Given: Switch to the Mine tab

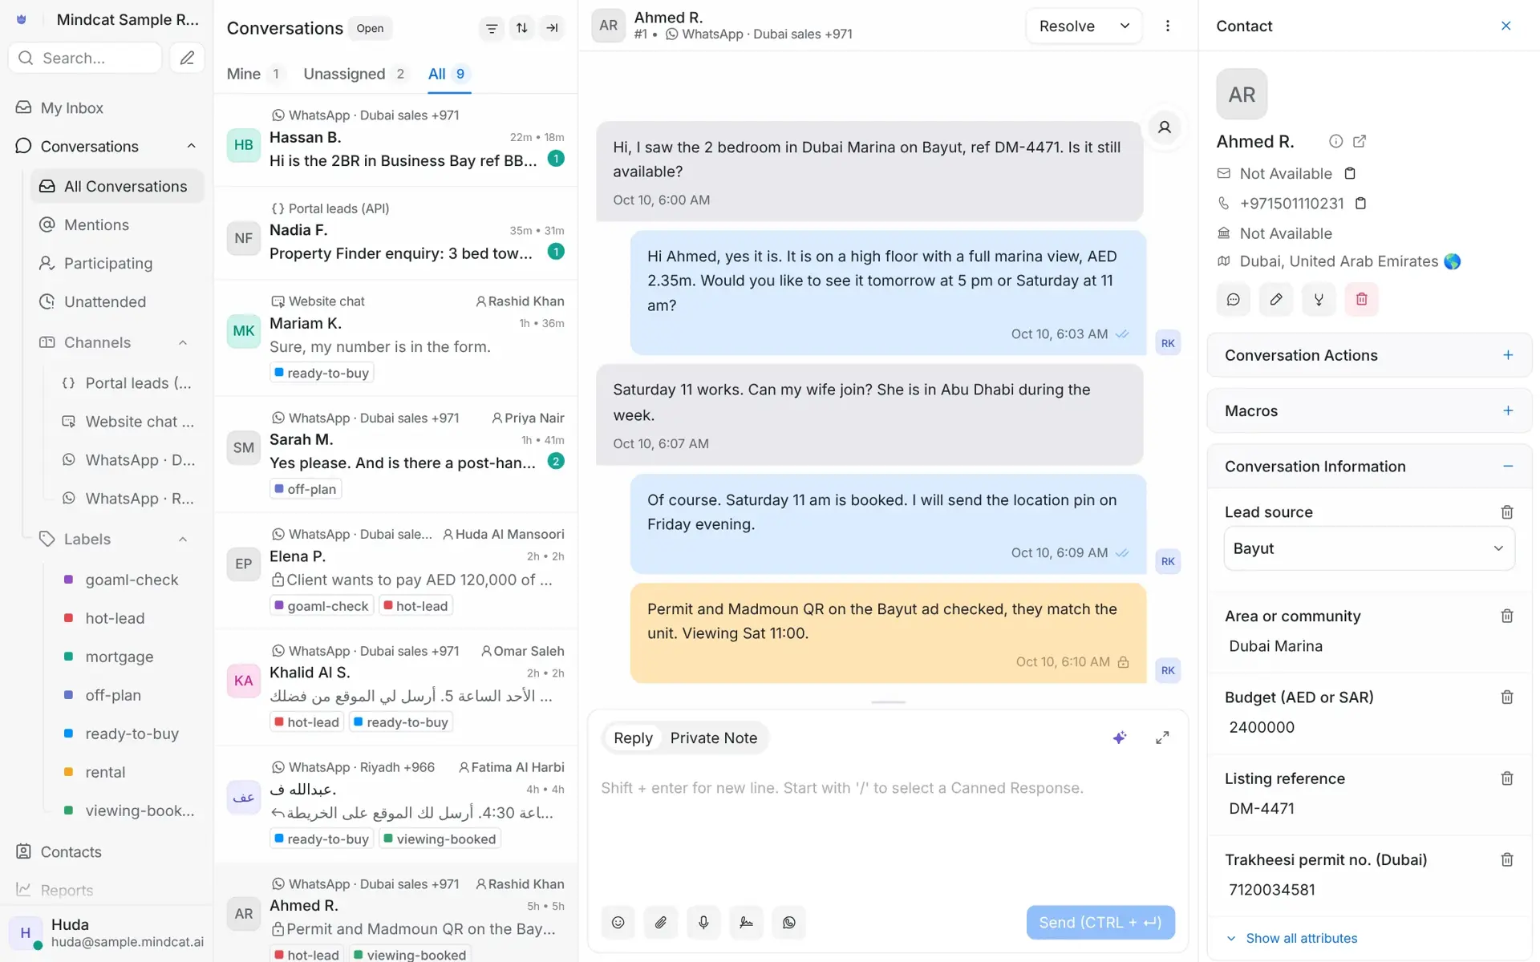Looking at the screenshot, I should tap(254, 74).
